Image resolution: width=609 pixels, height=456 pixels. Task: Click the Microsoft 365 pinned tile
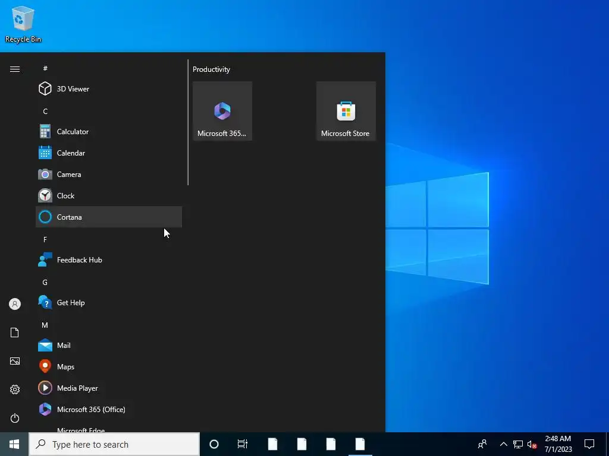point(222,111)
